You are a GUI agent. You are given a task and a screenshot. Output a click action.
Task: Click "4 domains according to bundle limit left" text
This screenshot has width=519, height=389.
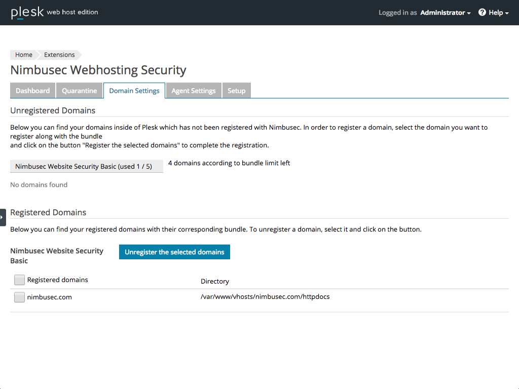(x=229, y=163)
